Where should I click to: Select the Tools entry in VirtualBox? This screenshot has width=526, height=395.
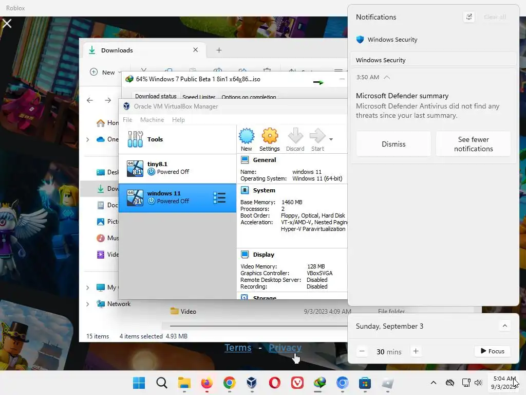click(177, 139)
